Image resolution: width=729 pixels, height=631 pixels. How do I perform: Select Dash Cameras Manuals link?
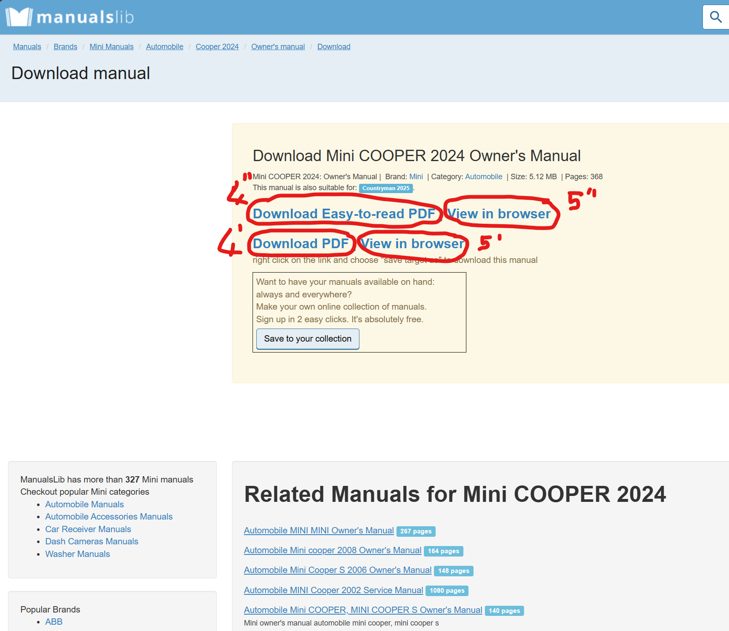[91, 541]
